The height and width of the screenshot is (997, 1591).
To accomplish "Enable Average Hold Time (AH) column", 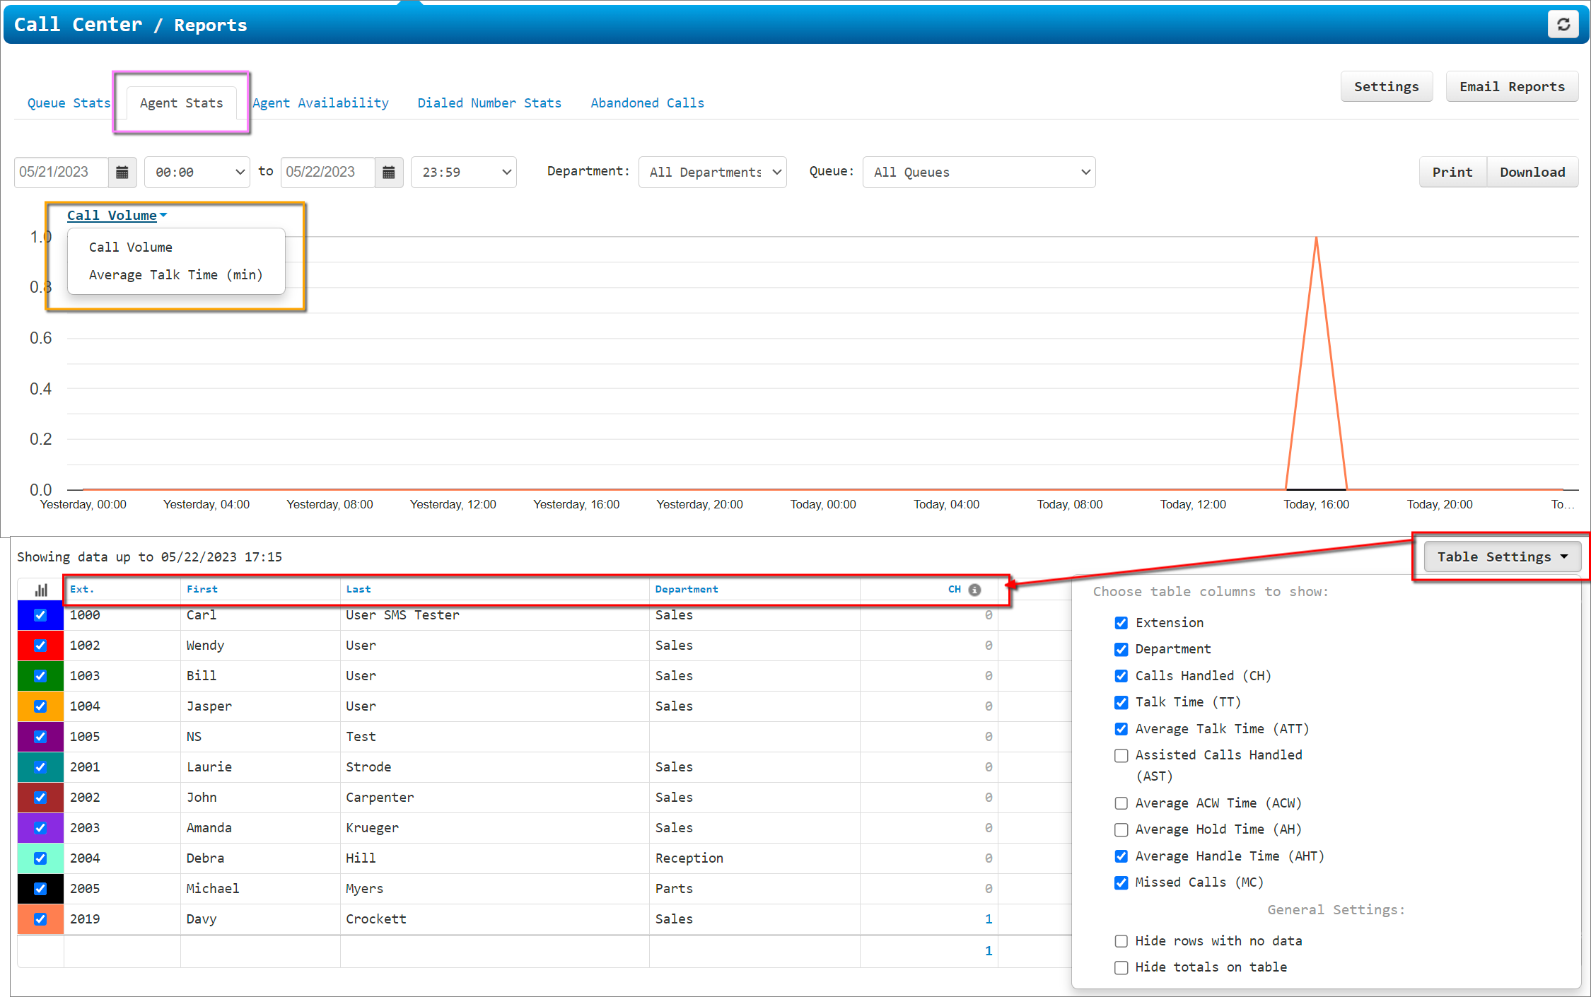I will click(x=1121, y=829).
